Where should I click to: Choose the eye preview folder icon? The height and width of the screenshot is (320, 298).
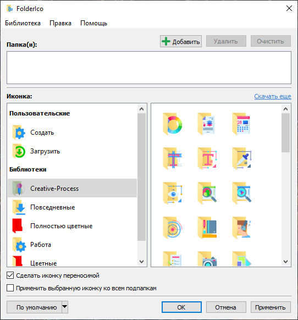click(173, 193)
